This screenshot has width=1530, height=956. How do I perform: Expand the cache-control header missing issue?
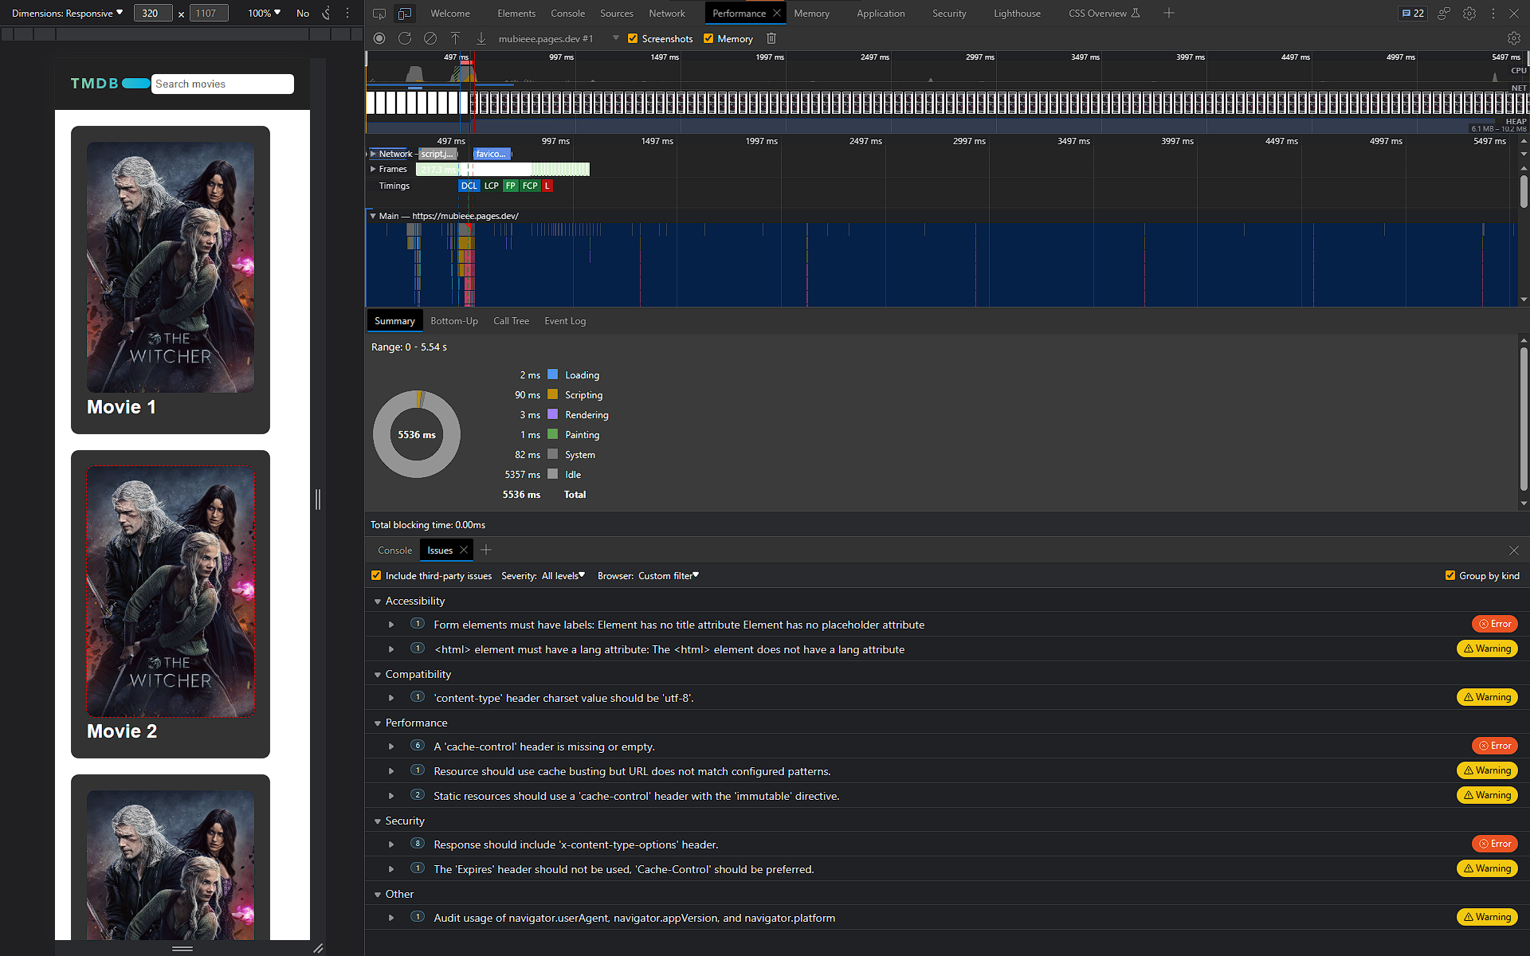tap(391, 746)
